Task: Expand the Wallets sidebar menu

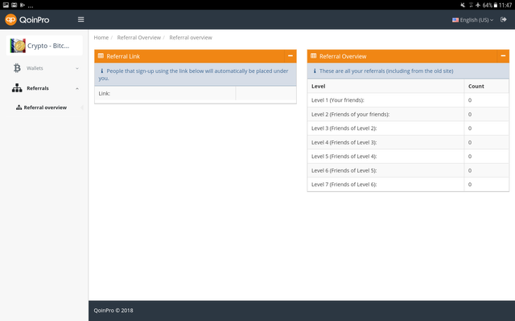Action: [44, 68]
